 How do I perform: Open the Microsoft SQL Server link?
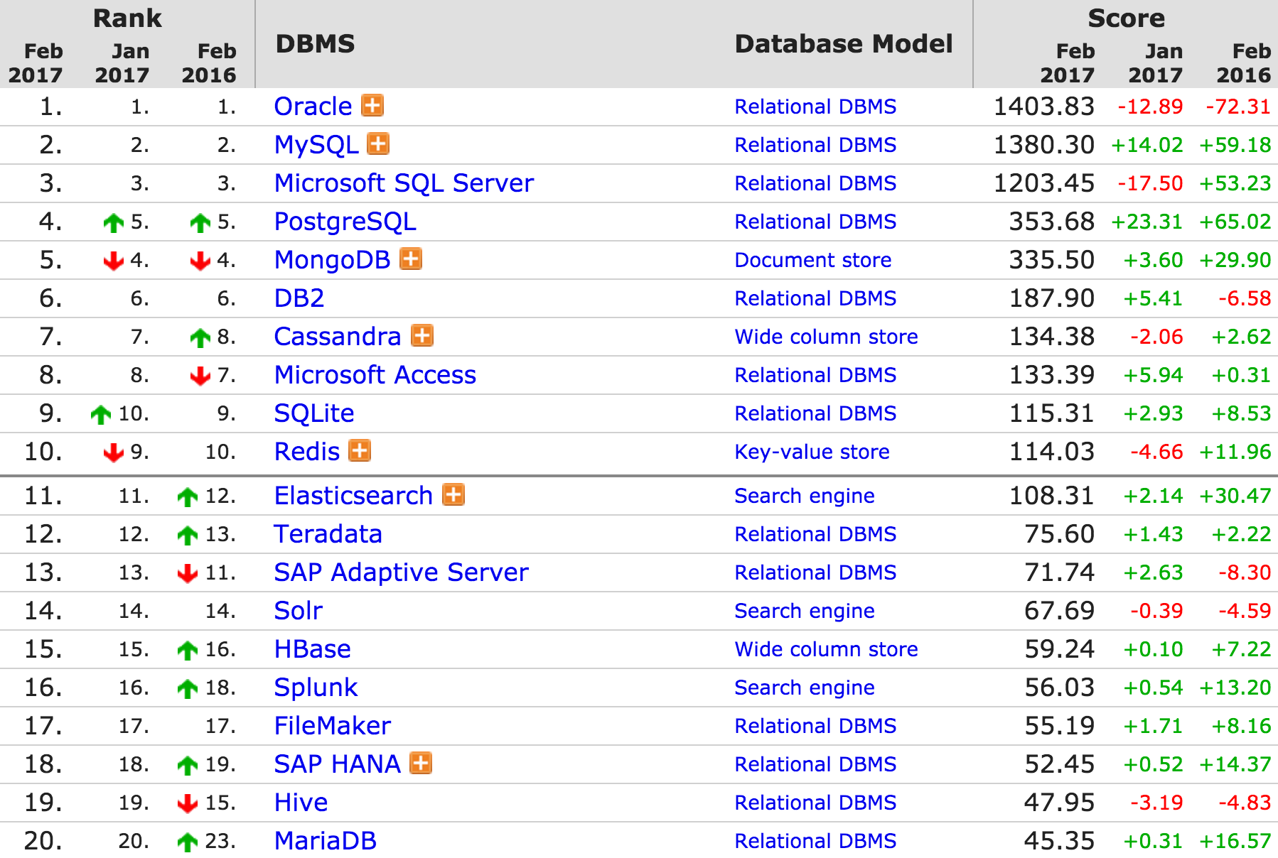tap(404, 183)
